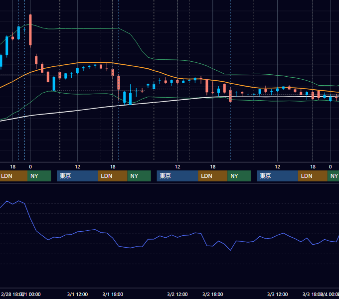Image resolution: width=339 pixels, height=299 pixels.
Task: Select the LDN session block for 3/3
Action: [x=313, y=176]
